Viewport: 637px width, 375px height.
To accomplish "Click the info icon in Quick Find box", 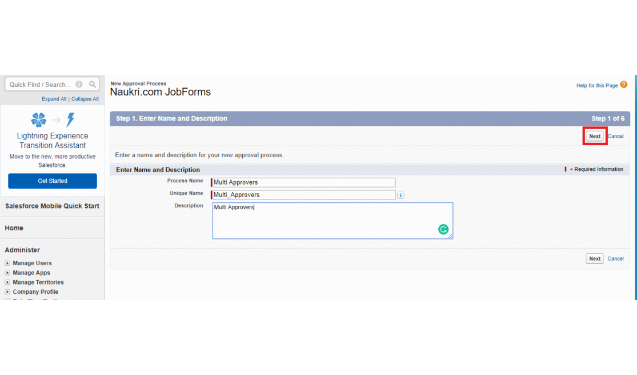I will click(79, 85).
